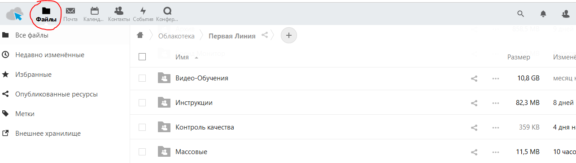Toggle the select-all checkbox in header row
Image resolution: width=576 pixels, height=163 pixels.
point(142,57)
